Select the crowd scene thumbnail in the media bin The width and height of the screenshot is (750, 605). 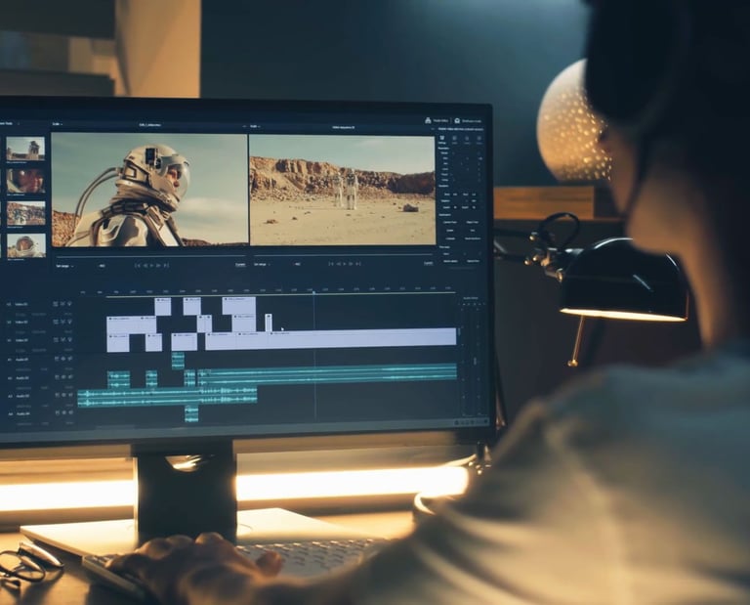[x=25, y=213]
